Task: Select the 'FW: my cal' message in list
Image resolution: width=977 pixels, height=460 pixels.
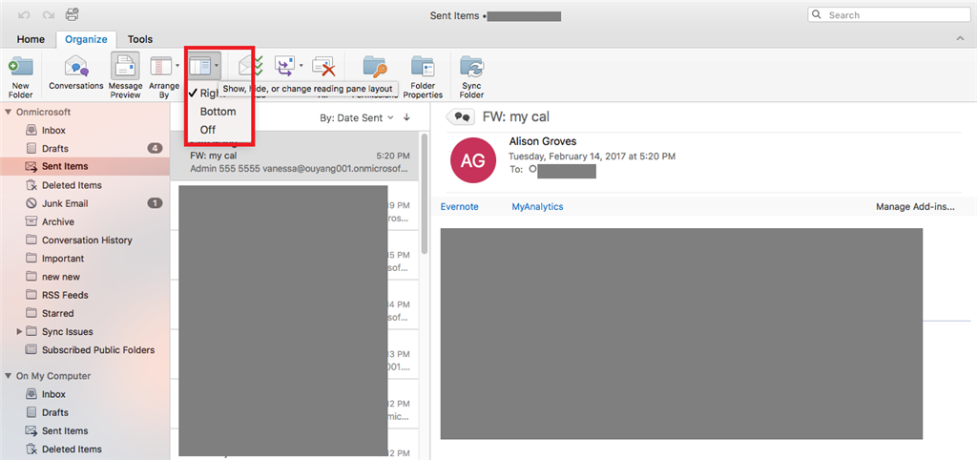Action: 296,157
